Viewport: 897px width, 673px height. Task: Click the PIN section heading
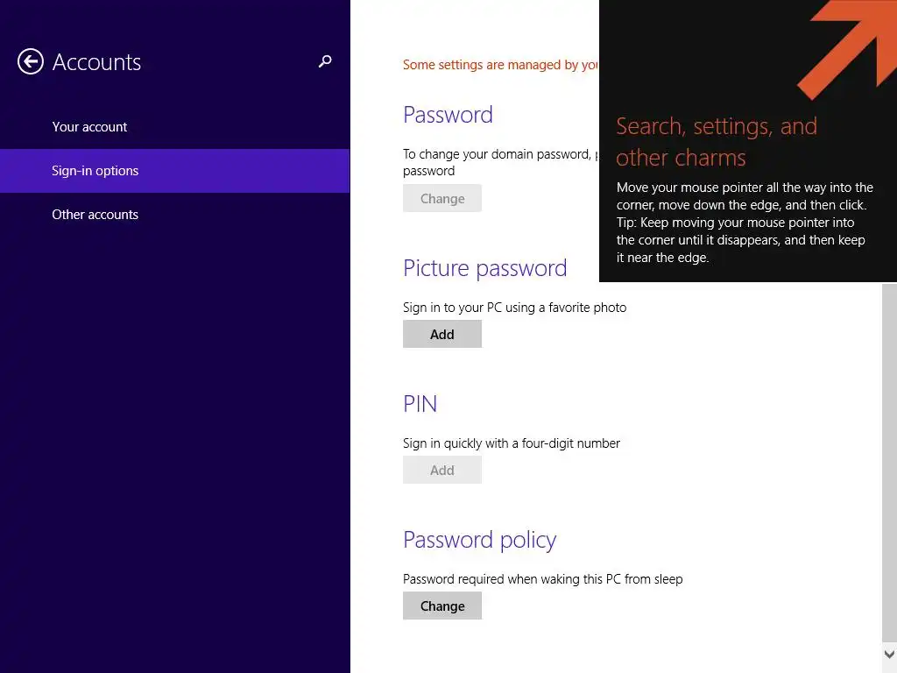pos(420,404)
